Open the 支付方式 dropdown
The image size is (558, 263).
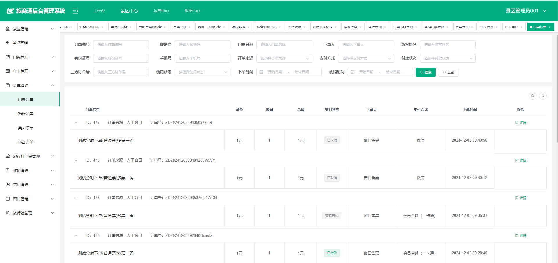366,58
